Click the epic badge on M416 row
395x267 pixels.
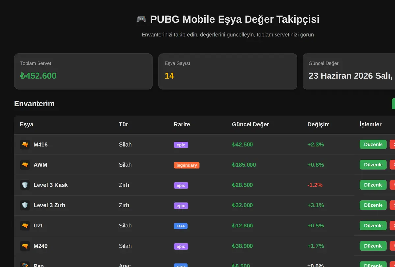pos(181,145)
